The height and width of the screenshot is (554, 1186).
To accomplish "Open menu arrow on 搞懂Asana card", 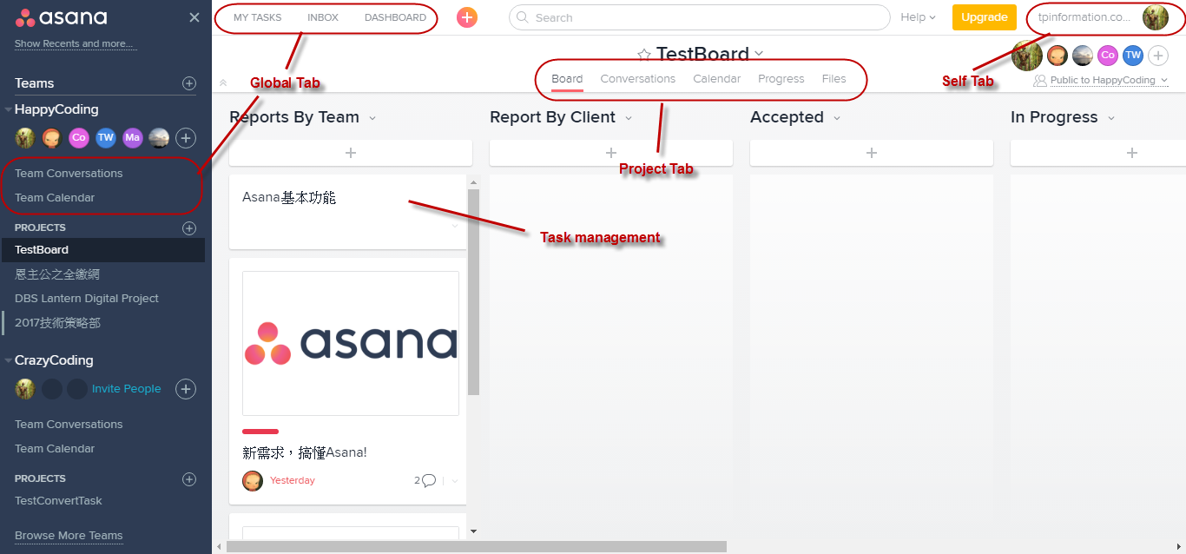I will click(455, 481).
